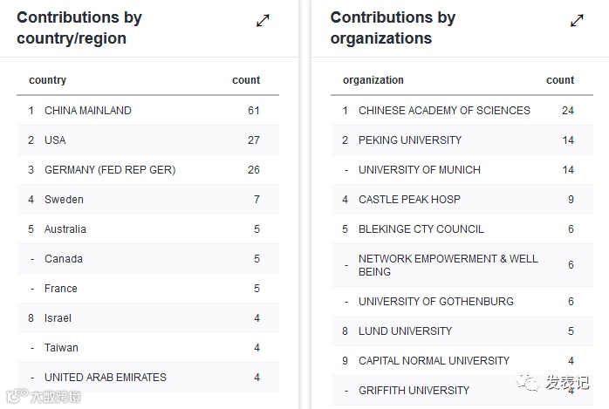Sort countries by count column header
The width and height of the screenshot is (609, 409).
(246, 80)
